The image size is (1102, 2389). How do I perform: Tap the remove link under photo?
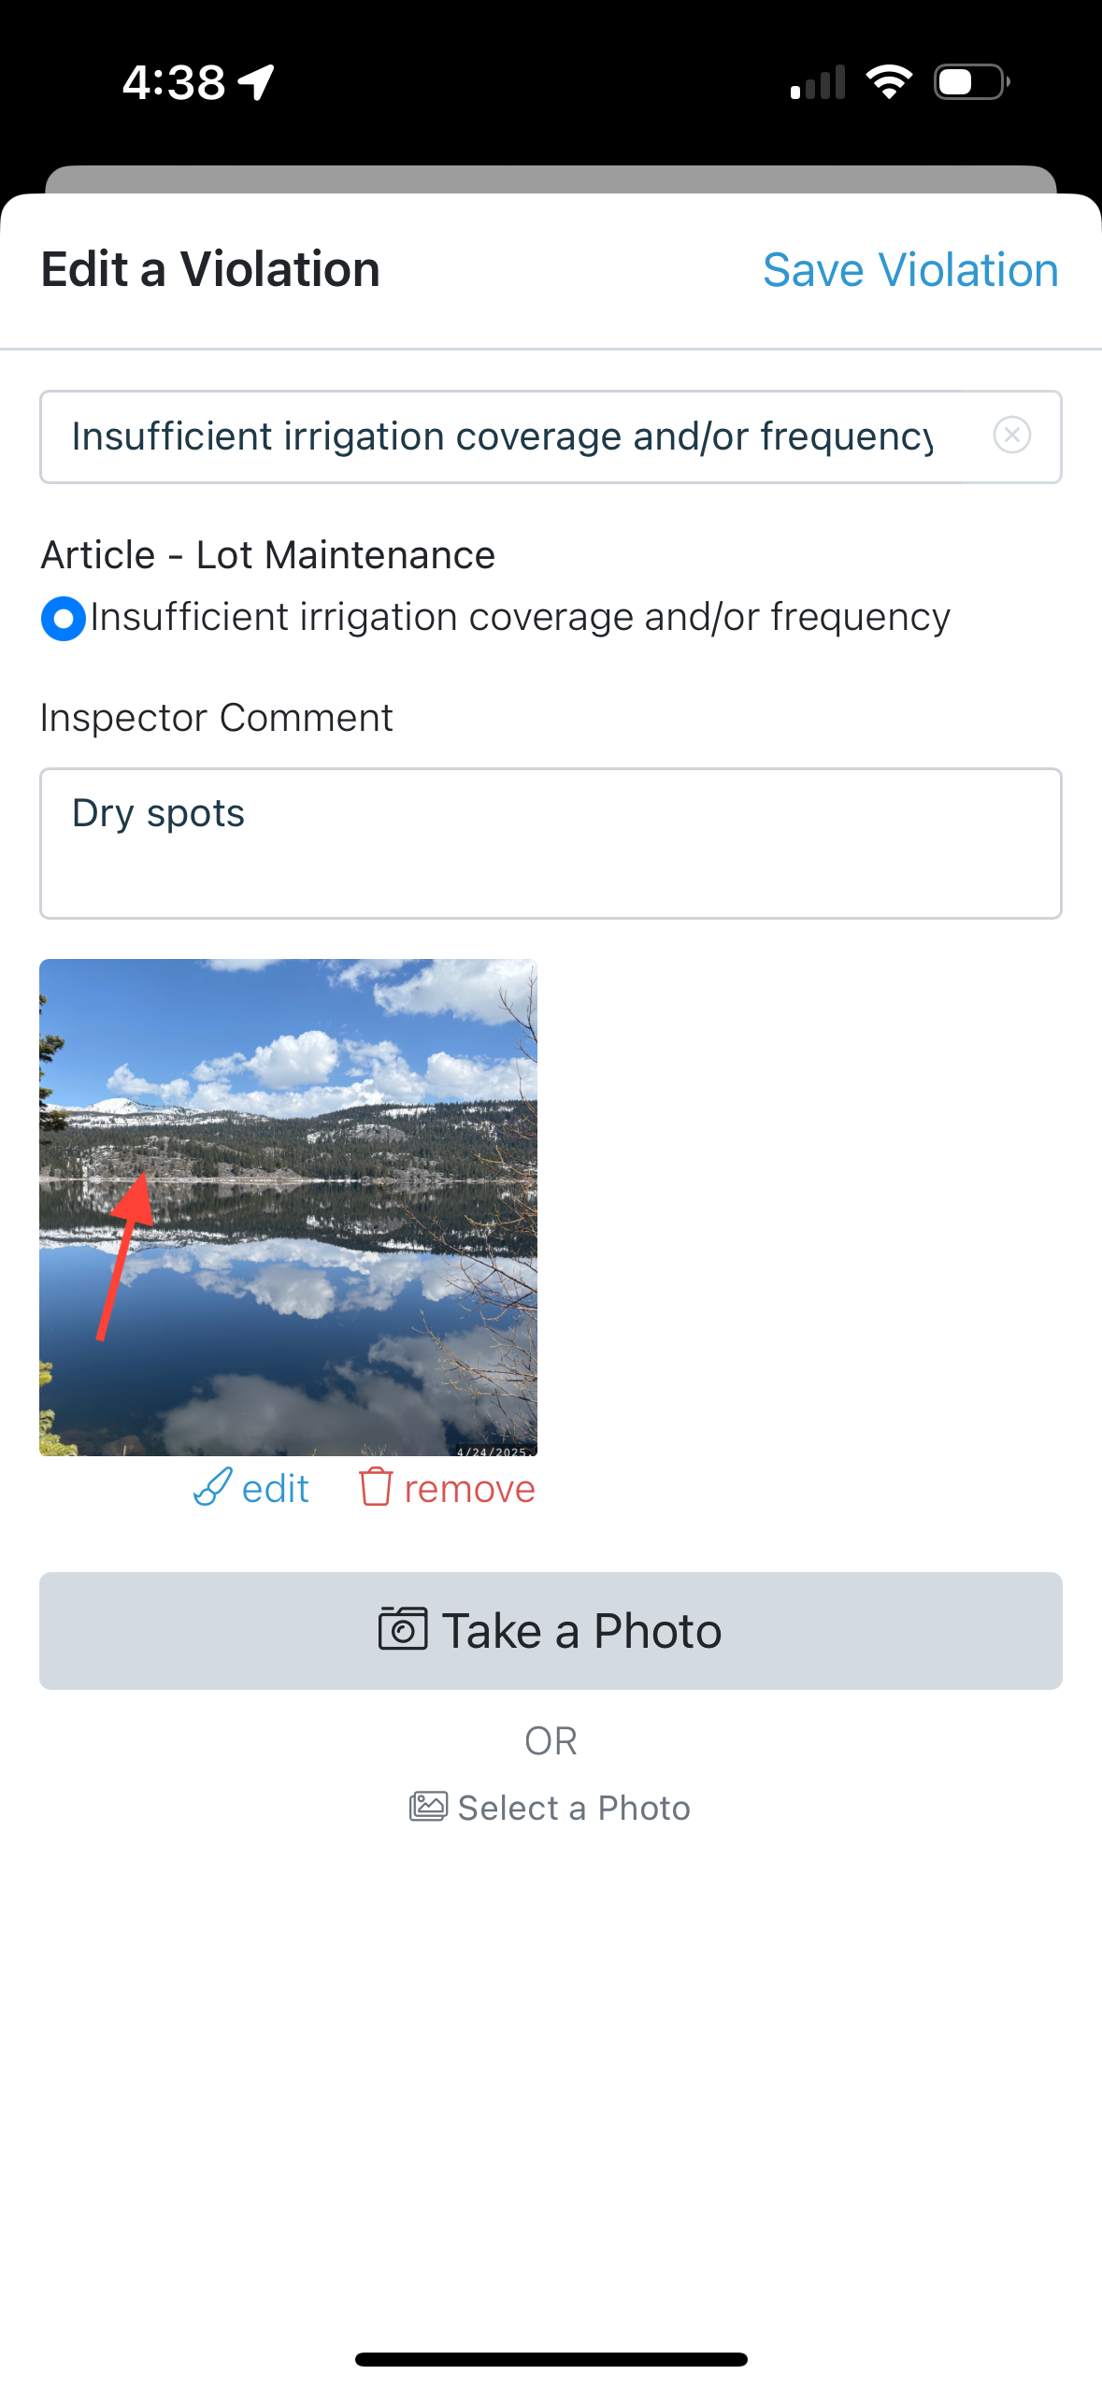click(x=469, y=1488)
